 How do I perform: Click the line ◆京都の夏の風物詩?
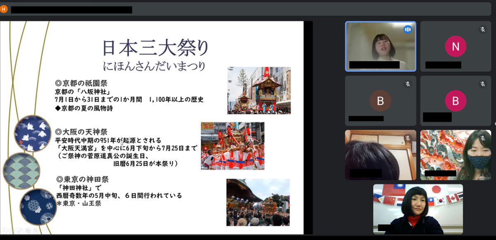coord(84,108)
